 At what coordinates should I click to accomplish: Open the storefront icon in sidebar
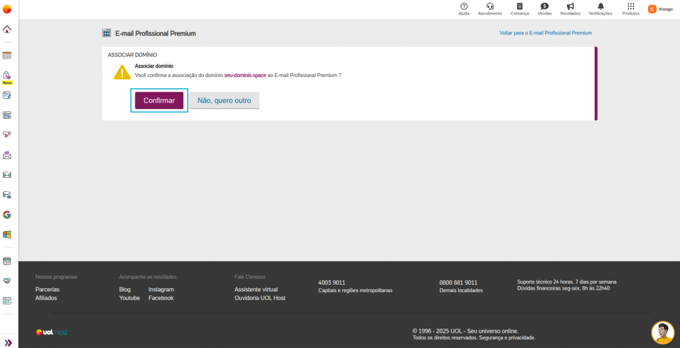7,261
